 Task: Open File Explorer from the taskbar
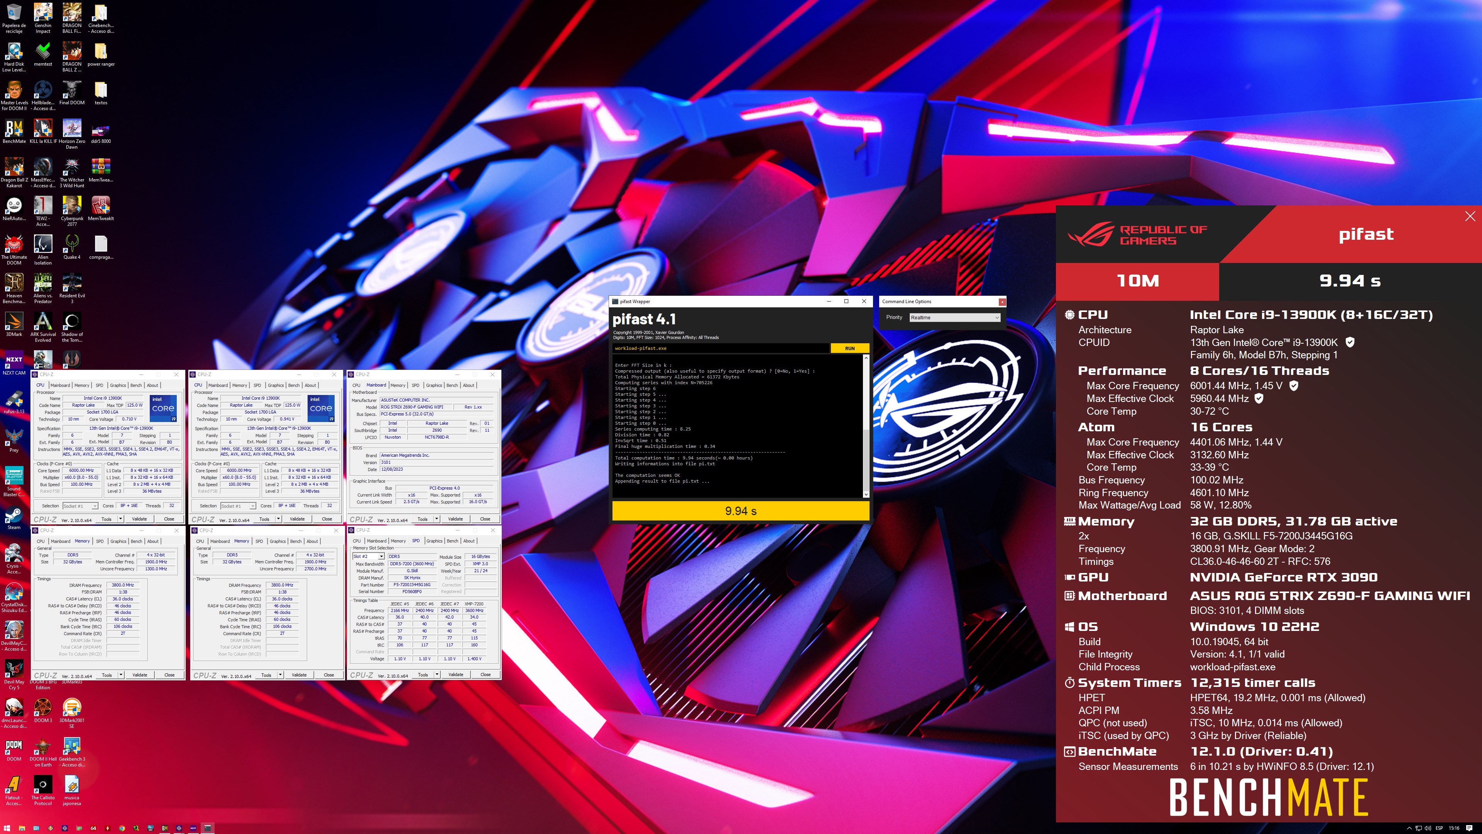pos(22,828)
